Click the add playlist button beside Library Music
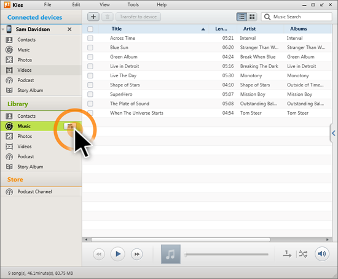 [x=70, y=126]
